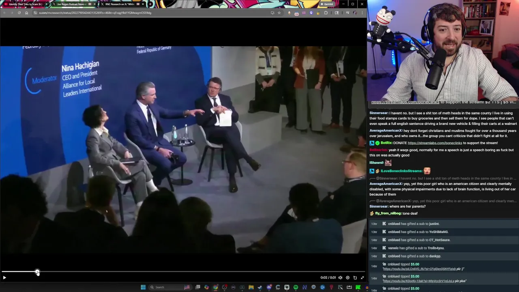
Task: Open Spotify from the taskbar
Action: pos(296,287)
